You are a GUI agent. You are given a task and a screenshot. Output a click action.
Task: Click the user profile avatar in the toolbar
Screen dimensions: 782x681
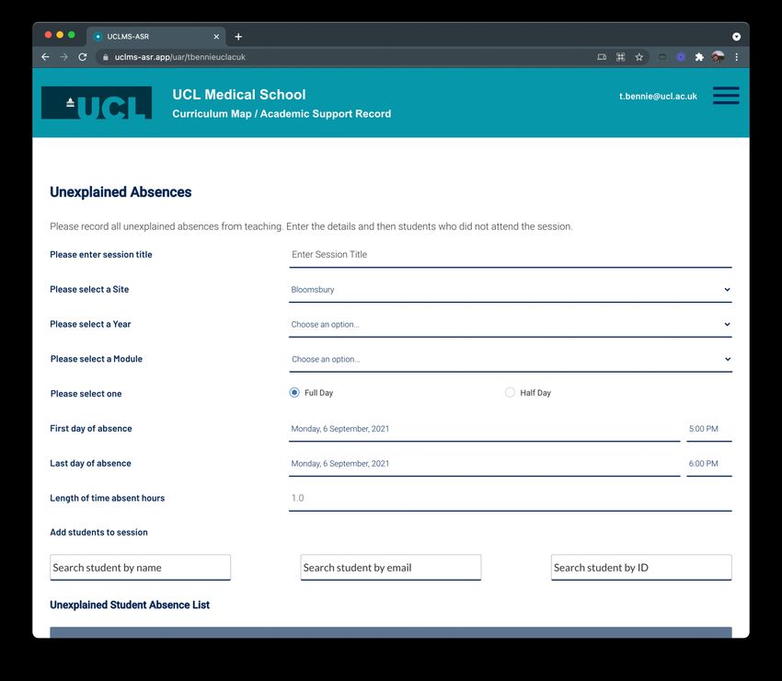click(719, 57)
